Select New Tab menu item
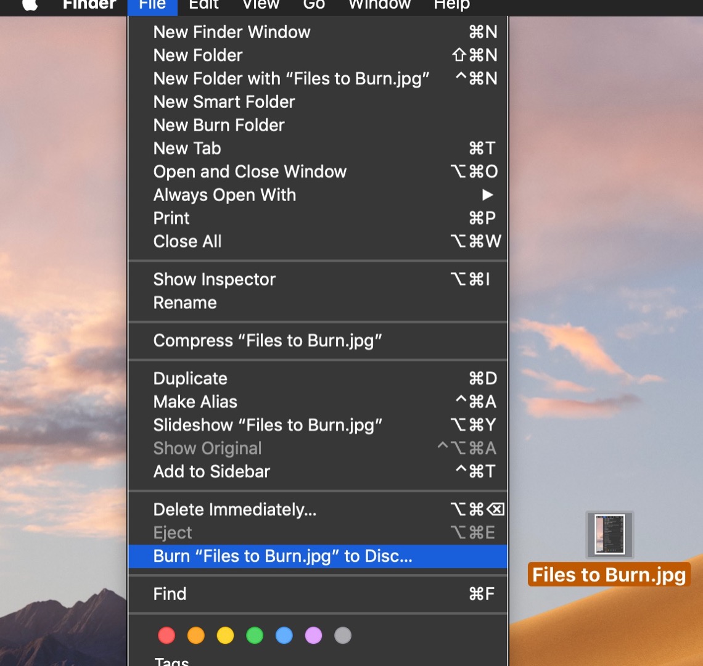 tap(318, 149)
